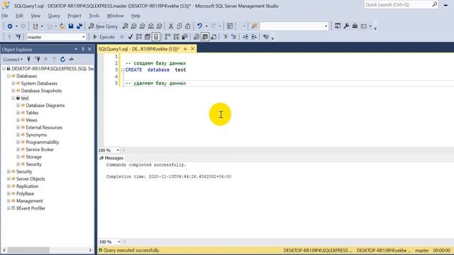Increase indent of selected lines

click(x=254, y=37)
